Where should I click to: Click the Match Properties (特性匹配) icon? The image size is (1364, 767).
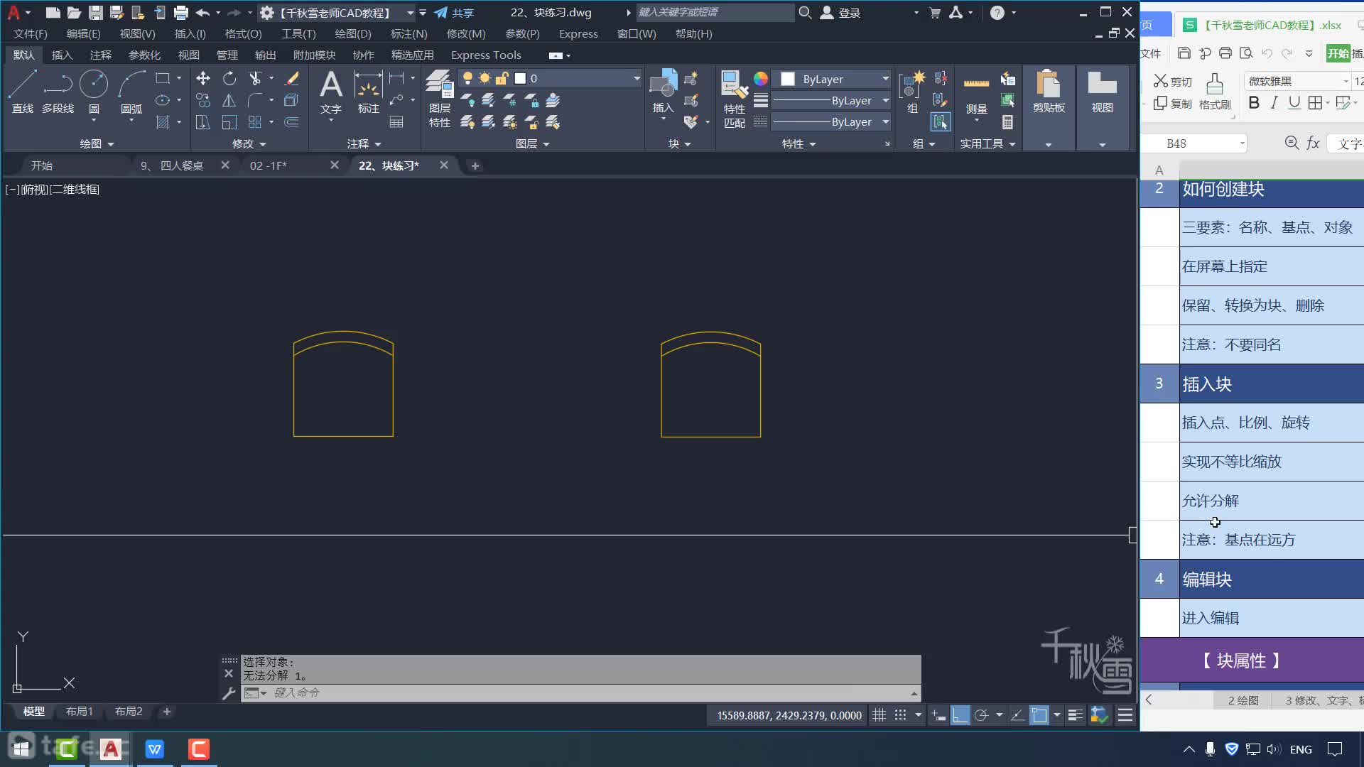click(735, 99)
